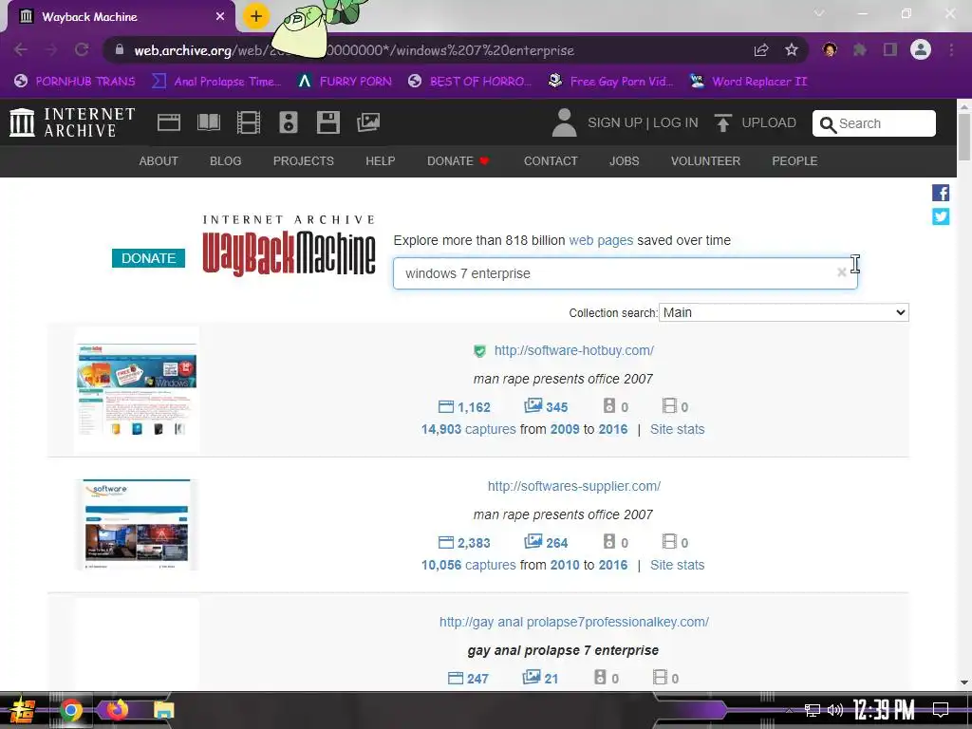Select the Wayback Machine browser tab
This screenshot has height=729, width=972.
[121, 17]
